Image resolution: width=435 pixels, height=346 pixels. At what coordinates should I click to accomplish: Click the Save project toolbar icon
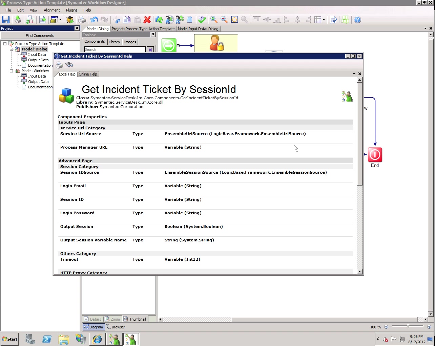tap(6, 20)
